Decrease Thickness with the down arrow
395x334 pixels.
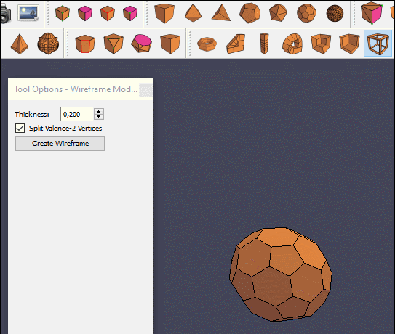coord(99,117)
